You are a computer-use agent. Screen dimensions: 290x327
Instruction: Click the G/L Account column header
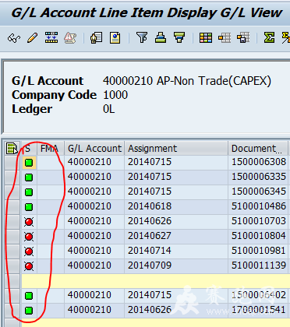(94, 149)
